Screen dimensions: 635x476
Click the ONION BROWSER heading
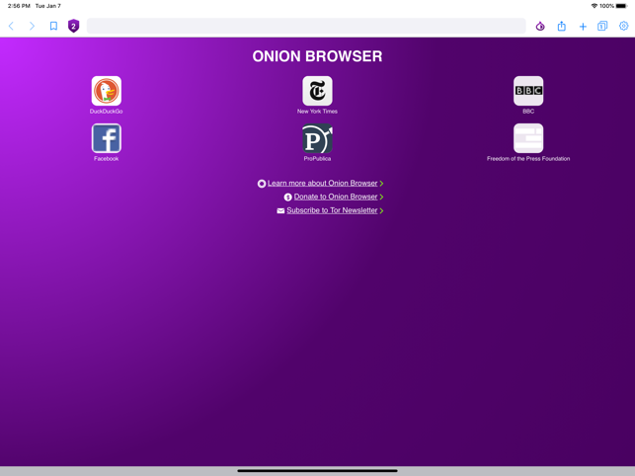coord(318,56)
